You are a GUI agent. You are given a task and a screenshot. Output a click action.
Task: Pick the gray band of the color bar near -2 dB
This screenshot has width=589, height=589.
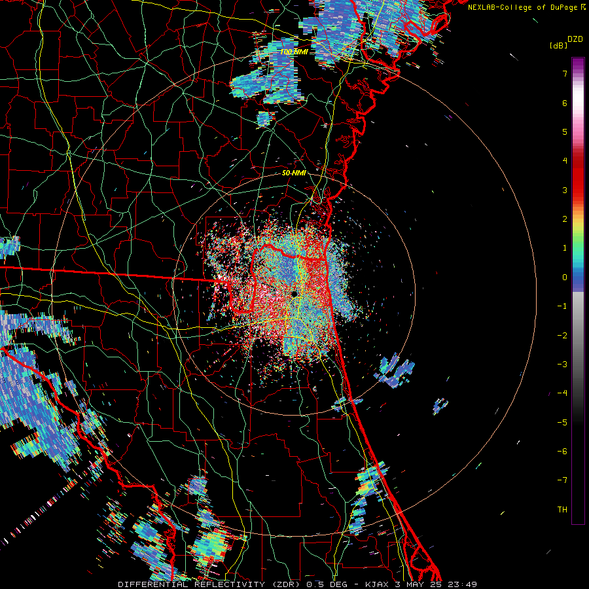[x=578, y=336]
